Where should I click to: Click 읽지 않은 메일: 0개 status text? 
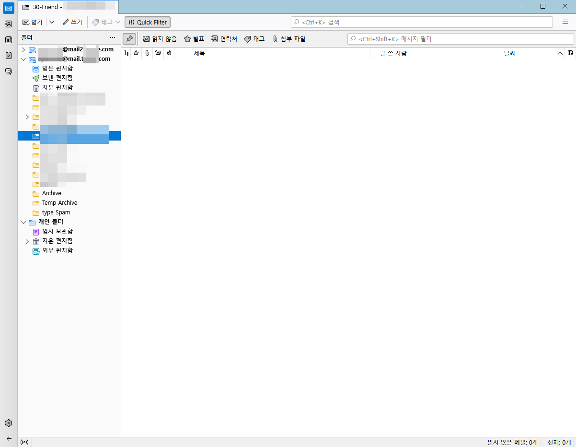(x=512, y=442)
